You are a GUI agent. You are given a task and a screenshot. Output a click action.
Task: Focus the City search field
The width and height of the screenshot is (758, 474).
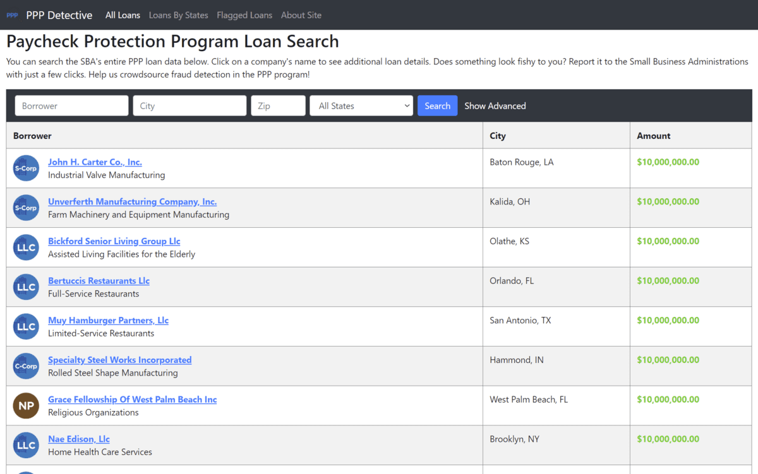coord(189,106)
